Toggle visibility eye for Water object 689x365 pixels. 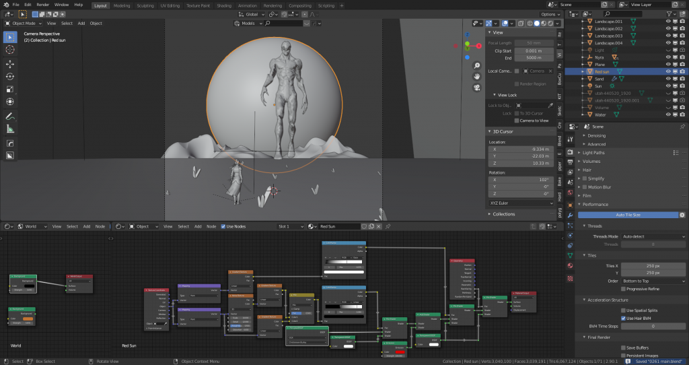coord(668,114)
